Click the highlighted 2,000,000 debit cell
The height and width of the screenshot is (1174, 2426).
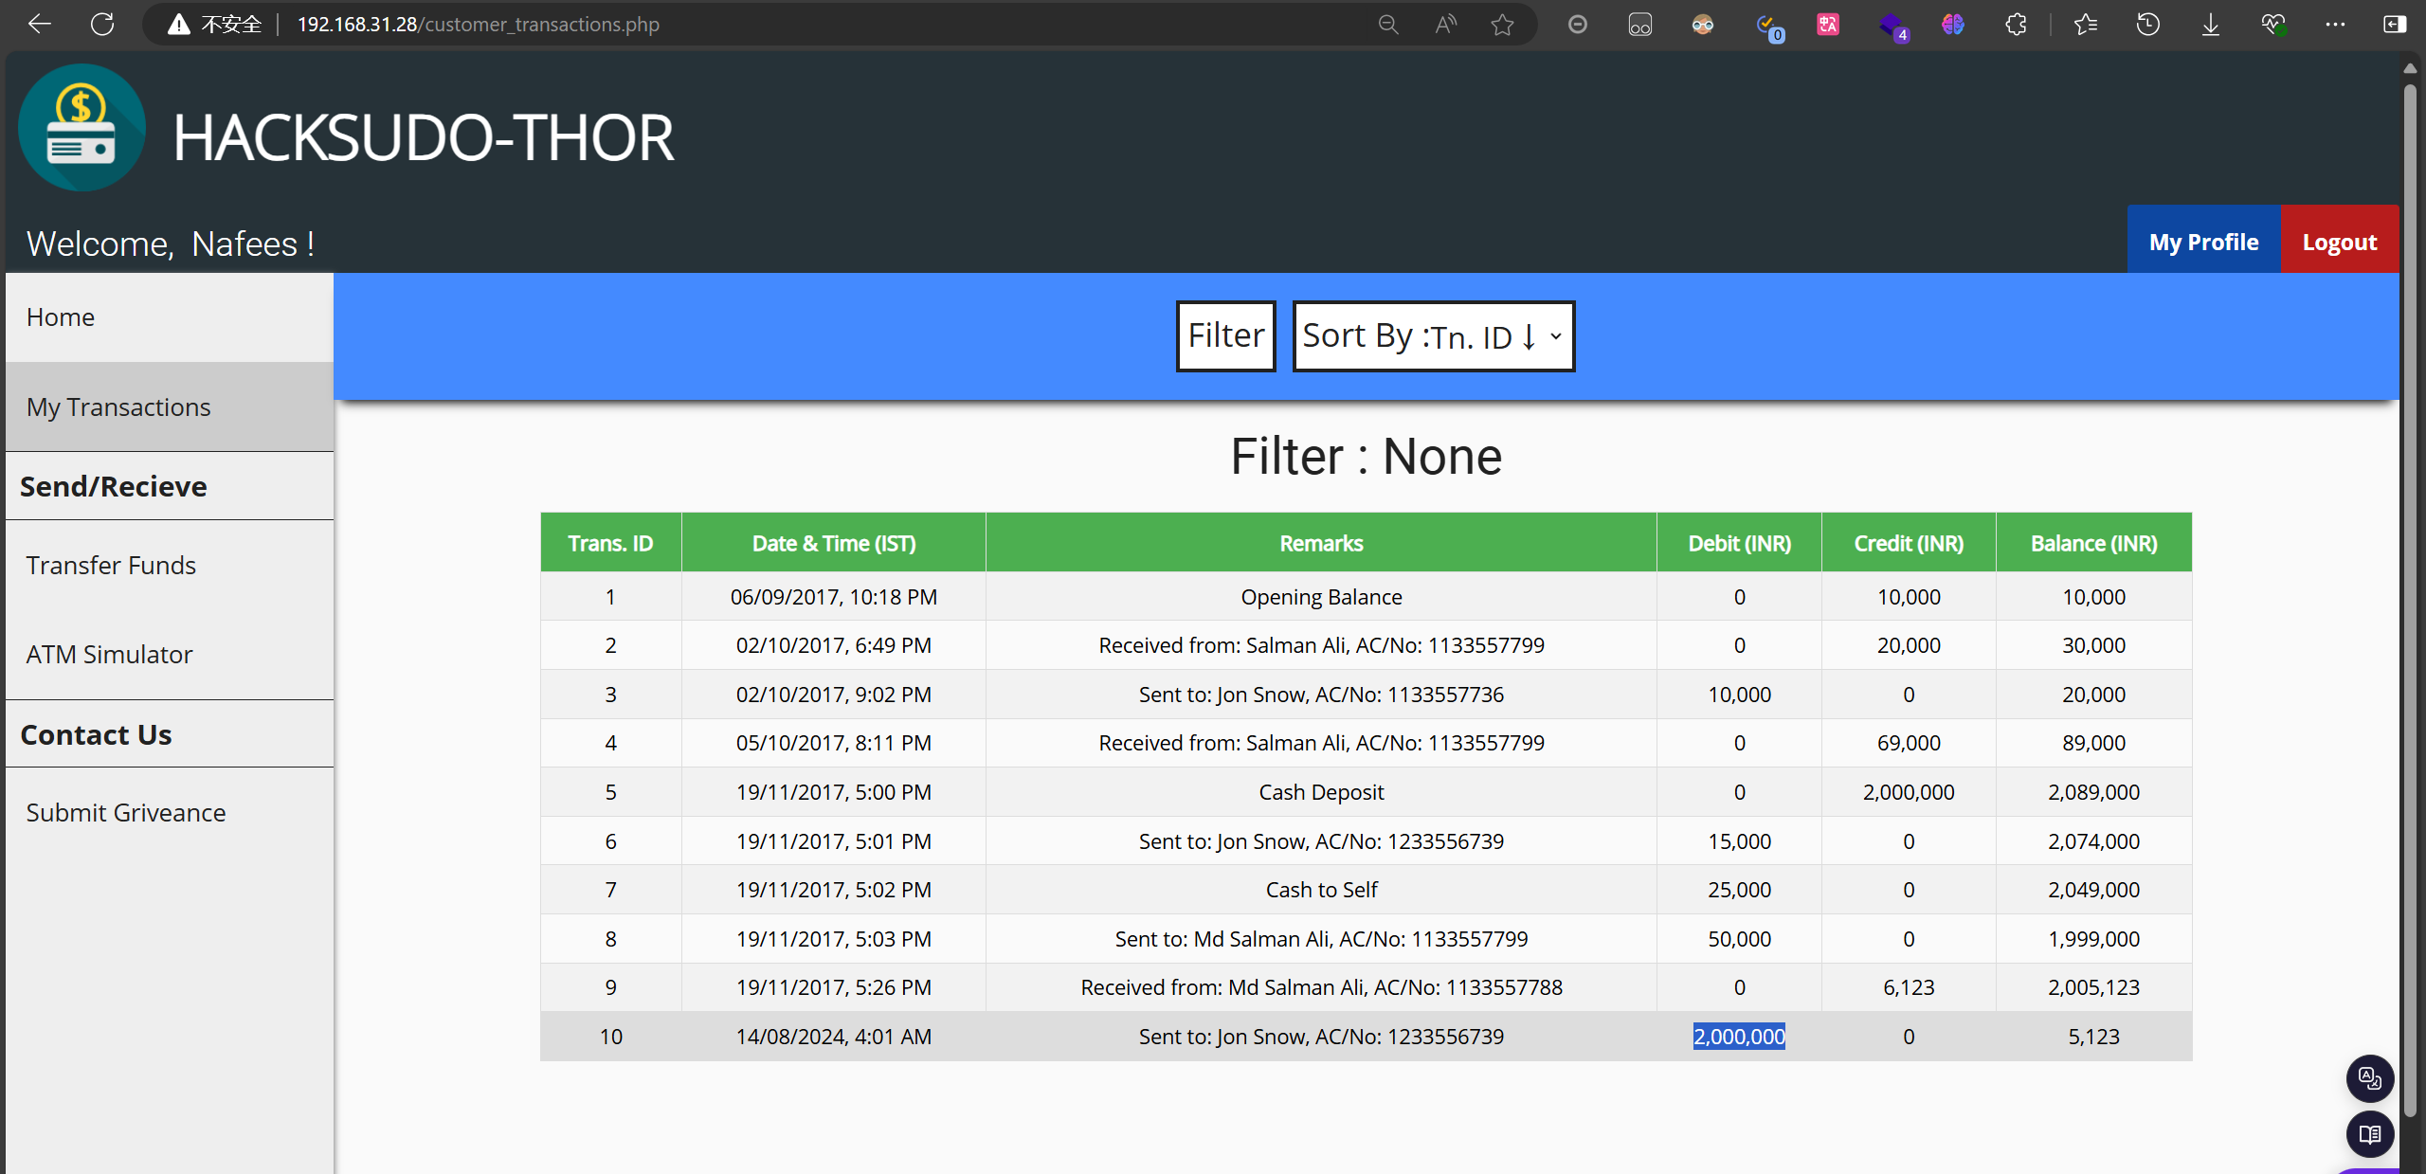point(1739,1037)
